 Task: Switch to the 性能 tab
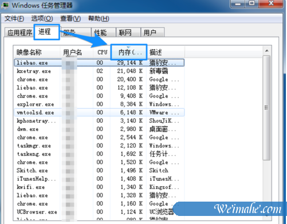pos(104,32)
